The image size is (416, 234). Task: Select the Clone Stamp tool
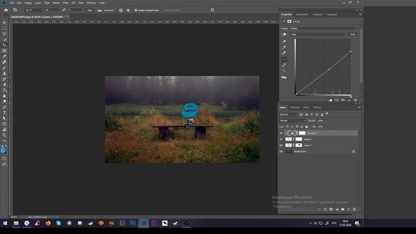pyautogui.click(x=5, y=73)
